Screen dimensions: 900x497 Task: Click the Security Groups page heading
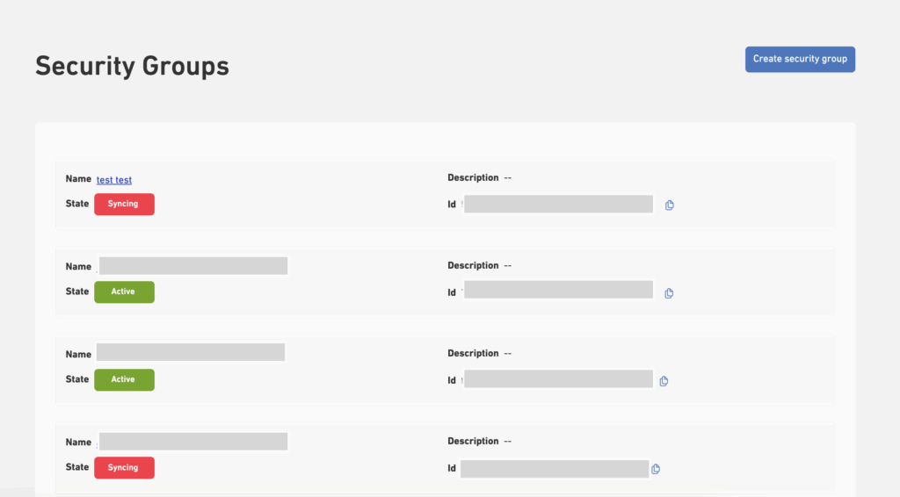132,66
